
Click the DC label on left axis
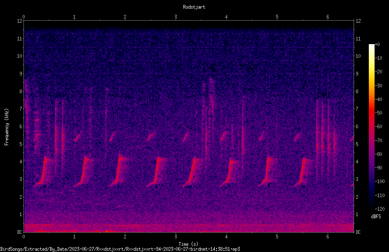20,232
